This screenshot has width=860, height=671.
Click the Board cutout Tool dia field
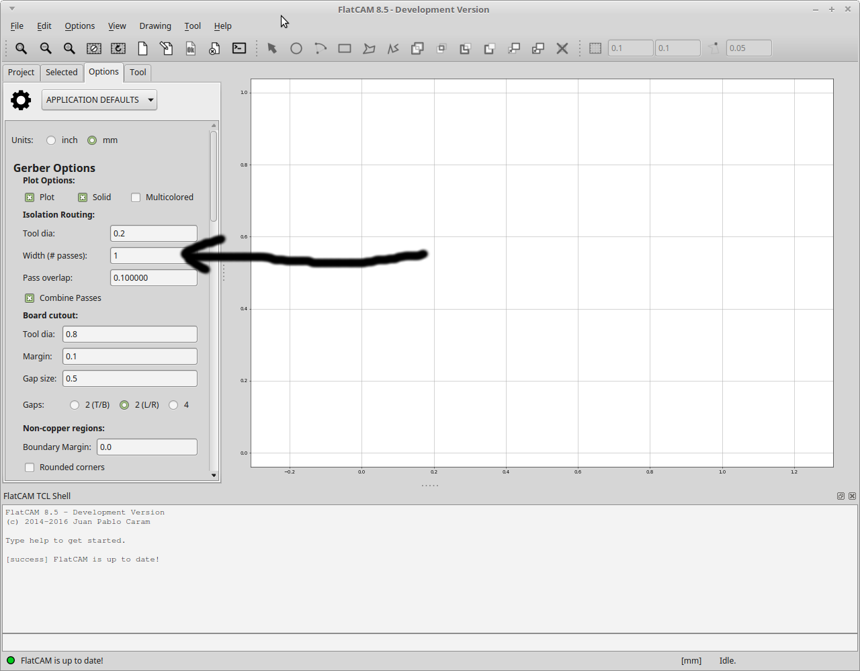(x=130, y=334)
